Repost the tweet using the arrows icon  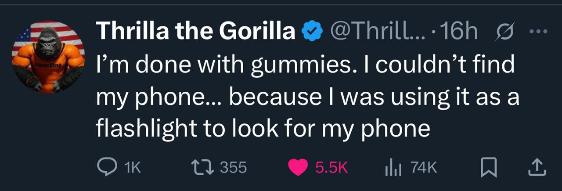point(203,167)
